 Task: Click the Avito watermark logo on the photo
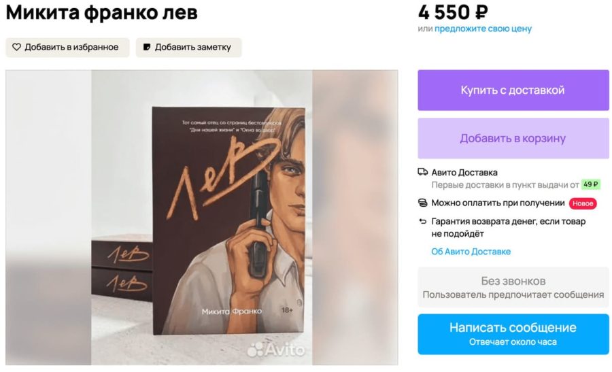276,350
